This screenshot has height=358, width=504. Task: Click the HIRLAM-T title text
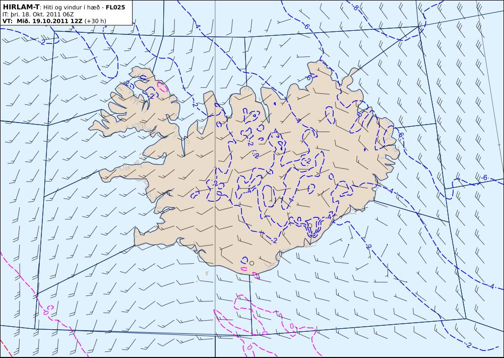point(20,7)
